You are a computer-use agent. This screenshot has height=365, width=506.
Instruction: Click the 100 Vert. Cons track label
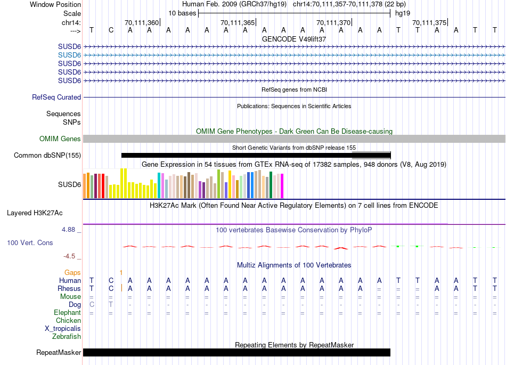click(x=30, y=242)
